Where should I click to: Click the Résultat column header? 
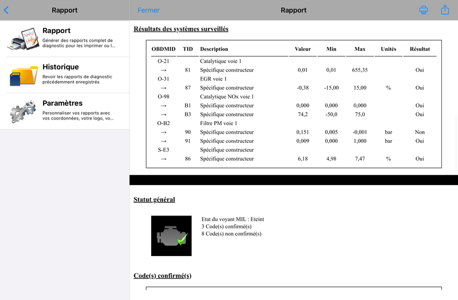click(x=420, y=49)
